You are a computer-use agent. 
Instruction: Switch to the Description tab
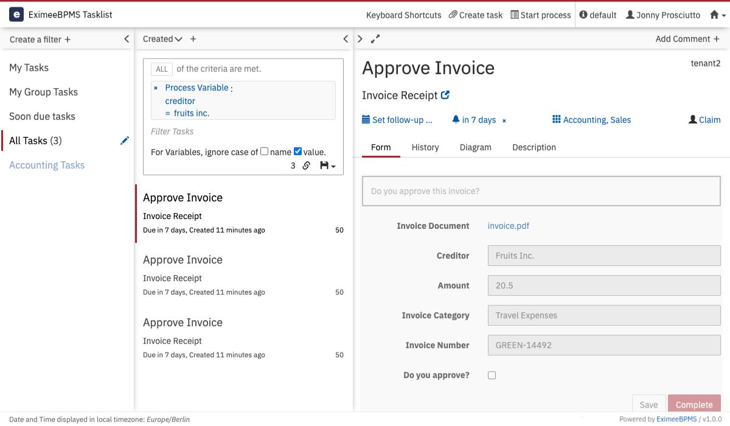[x=534, y=147]
